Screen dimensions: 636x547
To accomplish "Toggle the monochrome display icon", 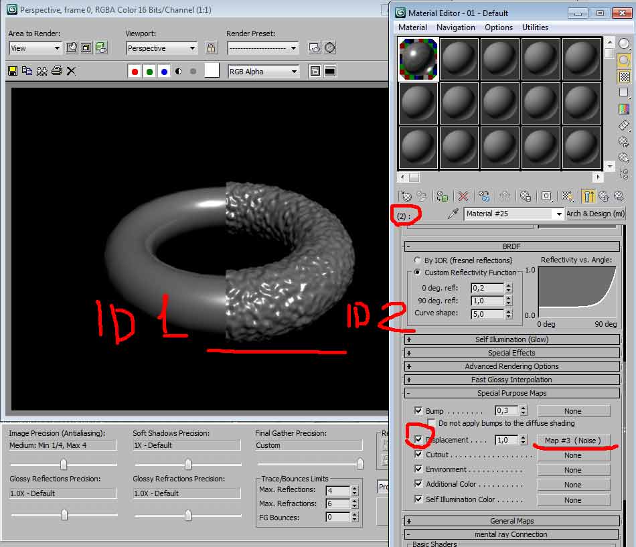I will (193, 72).
